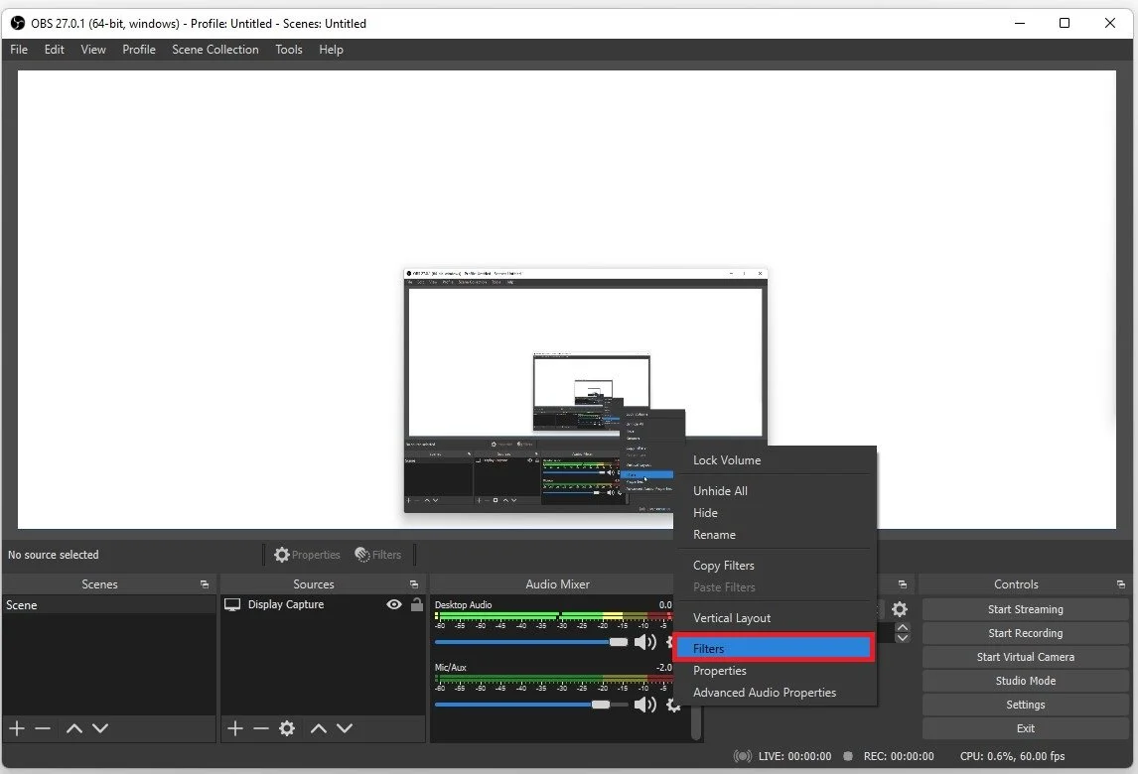This screenshot has width=1138, height=774.
Task: Lock the Display Capture source
Action: (416, 604)
